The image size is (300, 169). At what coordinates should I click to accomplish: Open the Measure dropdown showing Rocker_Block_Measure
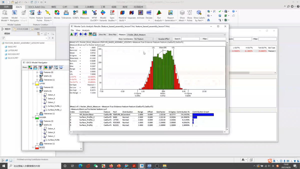[x=176, y=35]
